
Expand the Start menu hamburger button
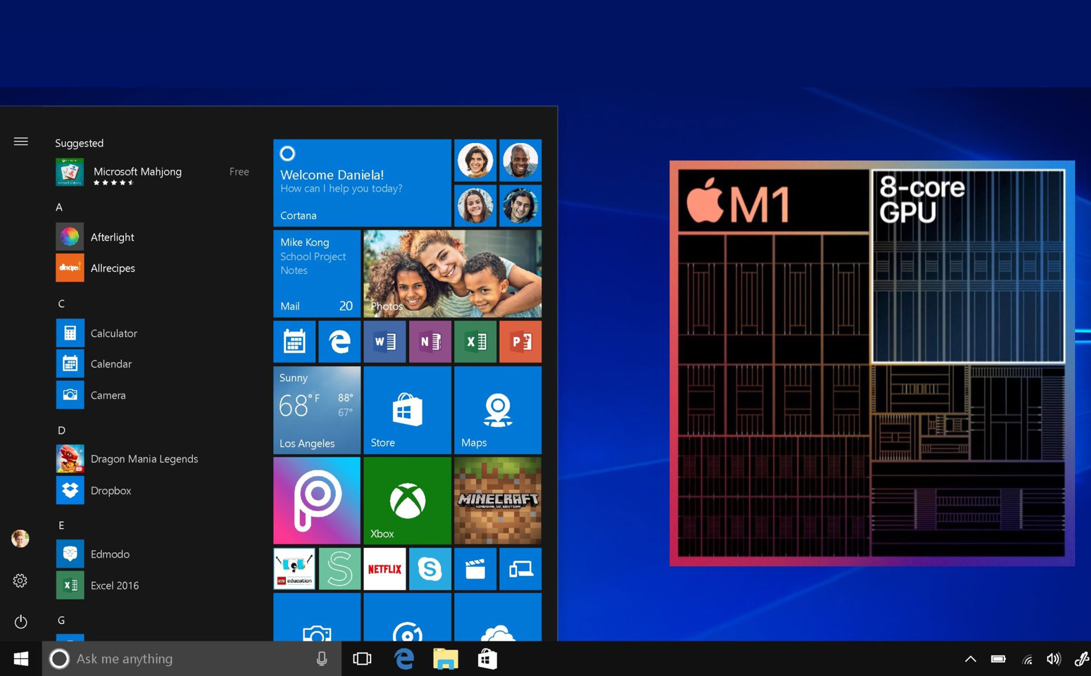pyautogui.click(x=21, y=141)
